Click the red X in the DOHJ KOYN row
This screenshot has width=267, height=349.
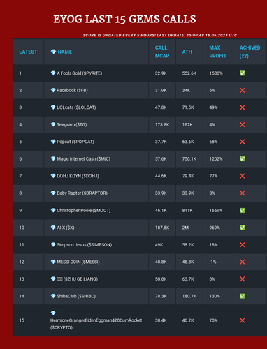click(243, 176)
